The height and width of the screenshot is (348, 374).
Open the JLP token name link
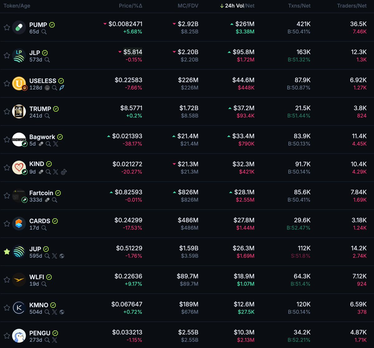click(x=35, y=53)
